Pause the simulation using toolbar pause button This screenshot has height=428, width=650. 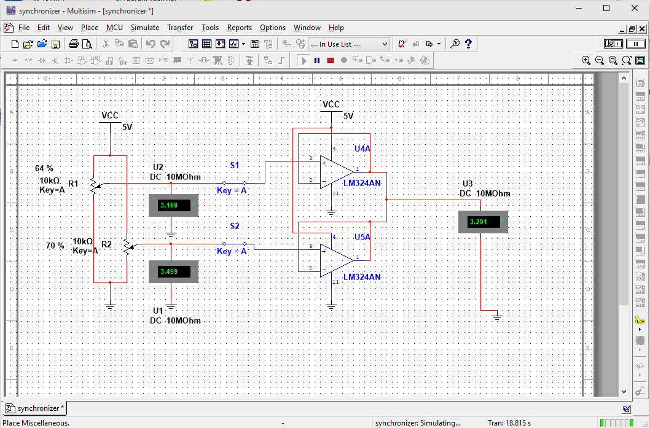tap(317, 60)
